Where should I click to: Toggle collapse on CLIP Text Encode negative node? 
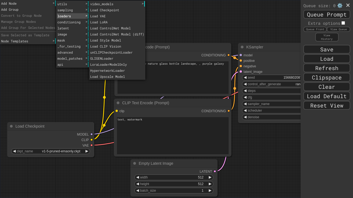pos(118,103)
